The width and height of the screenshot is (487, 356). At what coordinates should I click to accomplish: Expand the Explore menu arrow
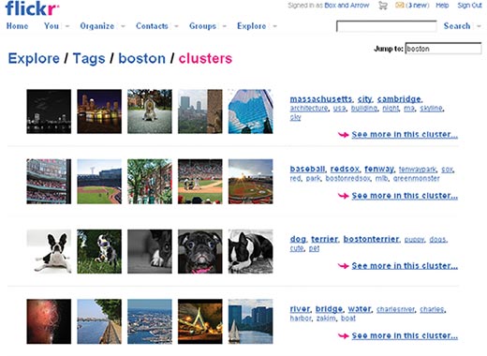[274, 26]
